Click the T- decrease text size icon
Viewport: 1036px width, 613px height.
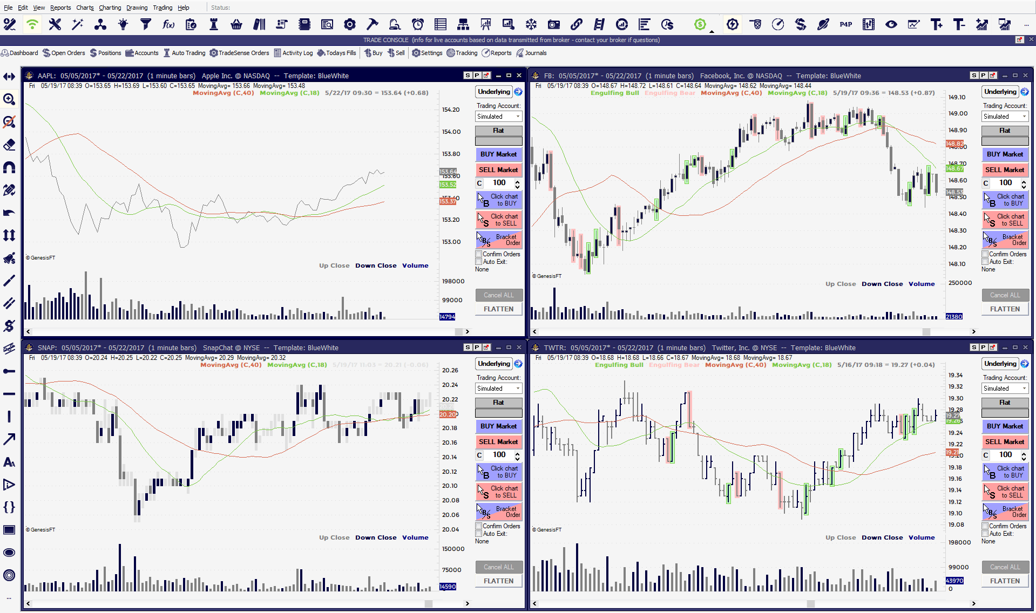pos(959,24)
